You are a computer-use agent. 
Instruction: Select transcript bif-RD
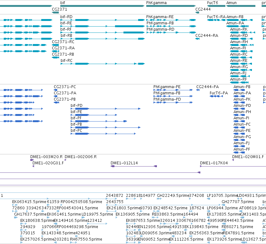click(x=66, y=17)
